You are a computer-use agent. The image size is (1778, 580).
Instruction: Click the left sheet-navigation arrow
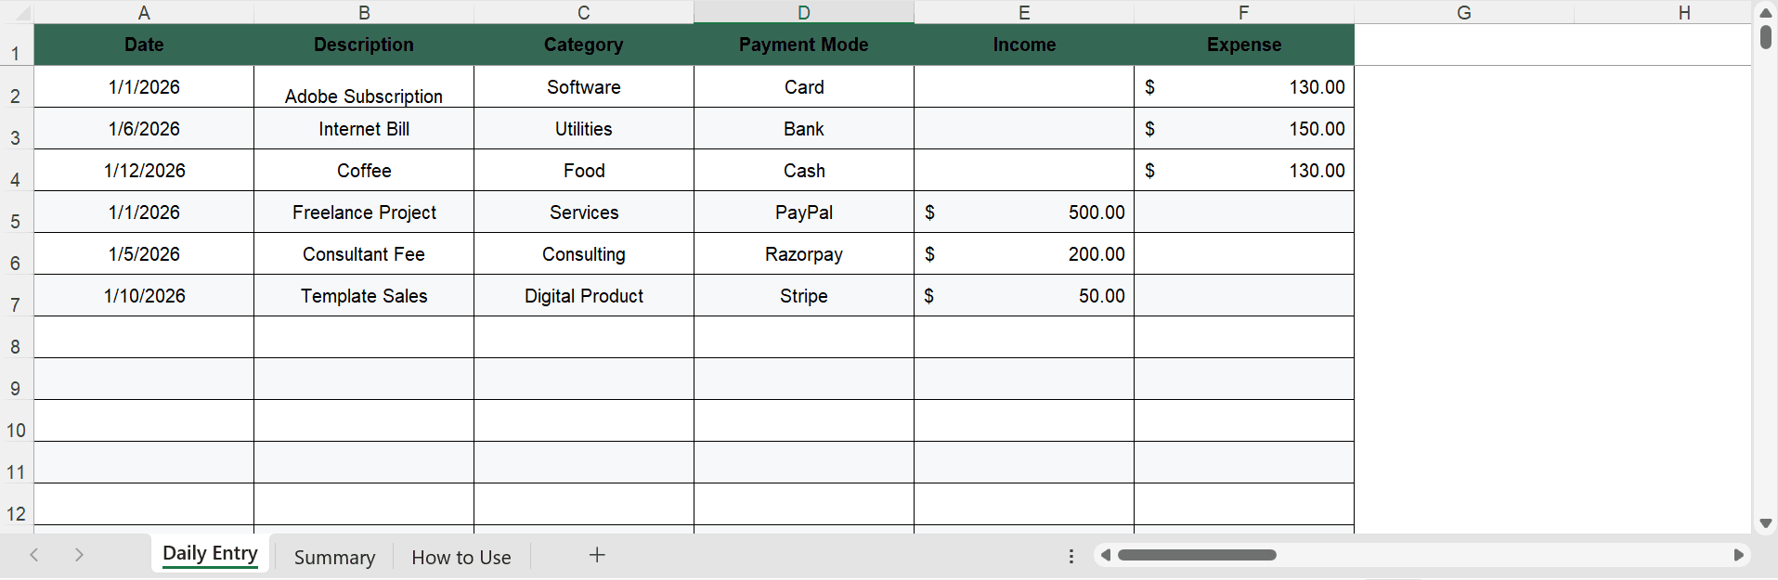coord(34,554)
